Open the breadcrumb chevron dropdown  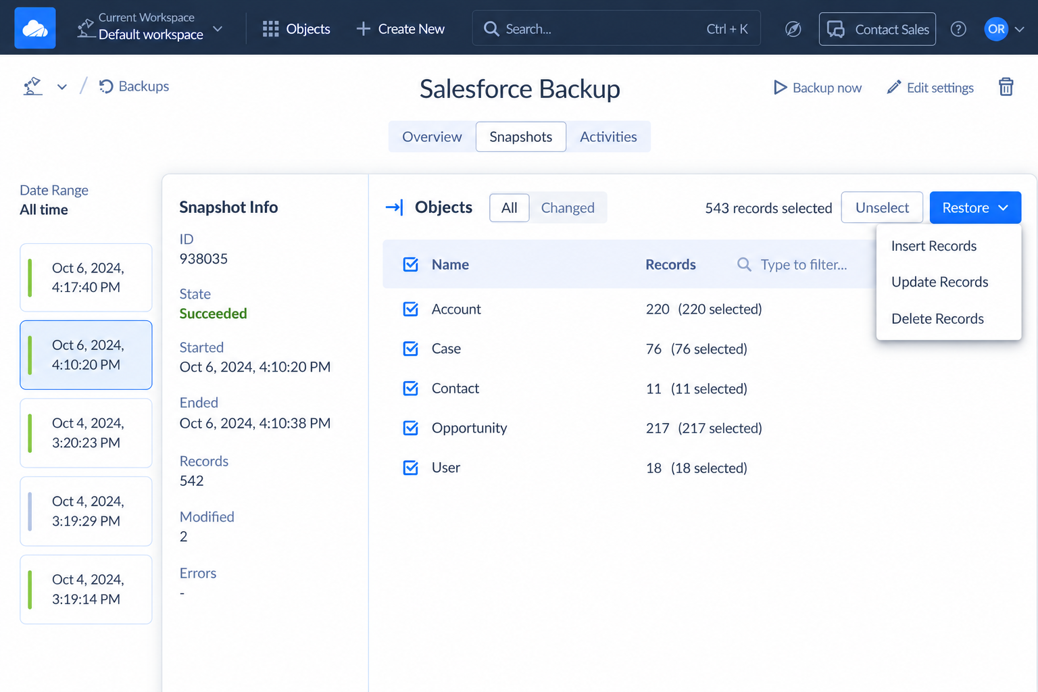point(62,87)
